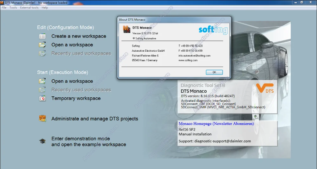The image size is (317, 169).
Task: Click the Temporary workspace clock icon
Action: pos(42,98)
